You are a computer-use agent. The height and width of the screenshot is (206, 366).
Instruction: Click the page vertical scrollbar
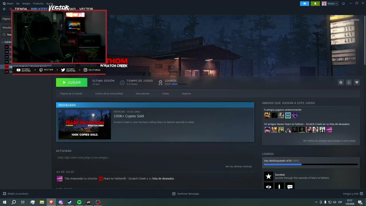[x=365, y=40]
